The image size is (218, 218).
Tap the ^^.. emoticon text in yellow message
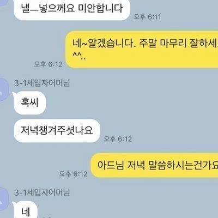pyautogui.click(x=79, y=56)
